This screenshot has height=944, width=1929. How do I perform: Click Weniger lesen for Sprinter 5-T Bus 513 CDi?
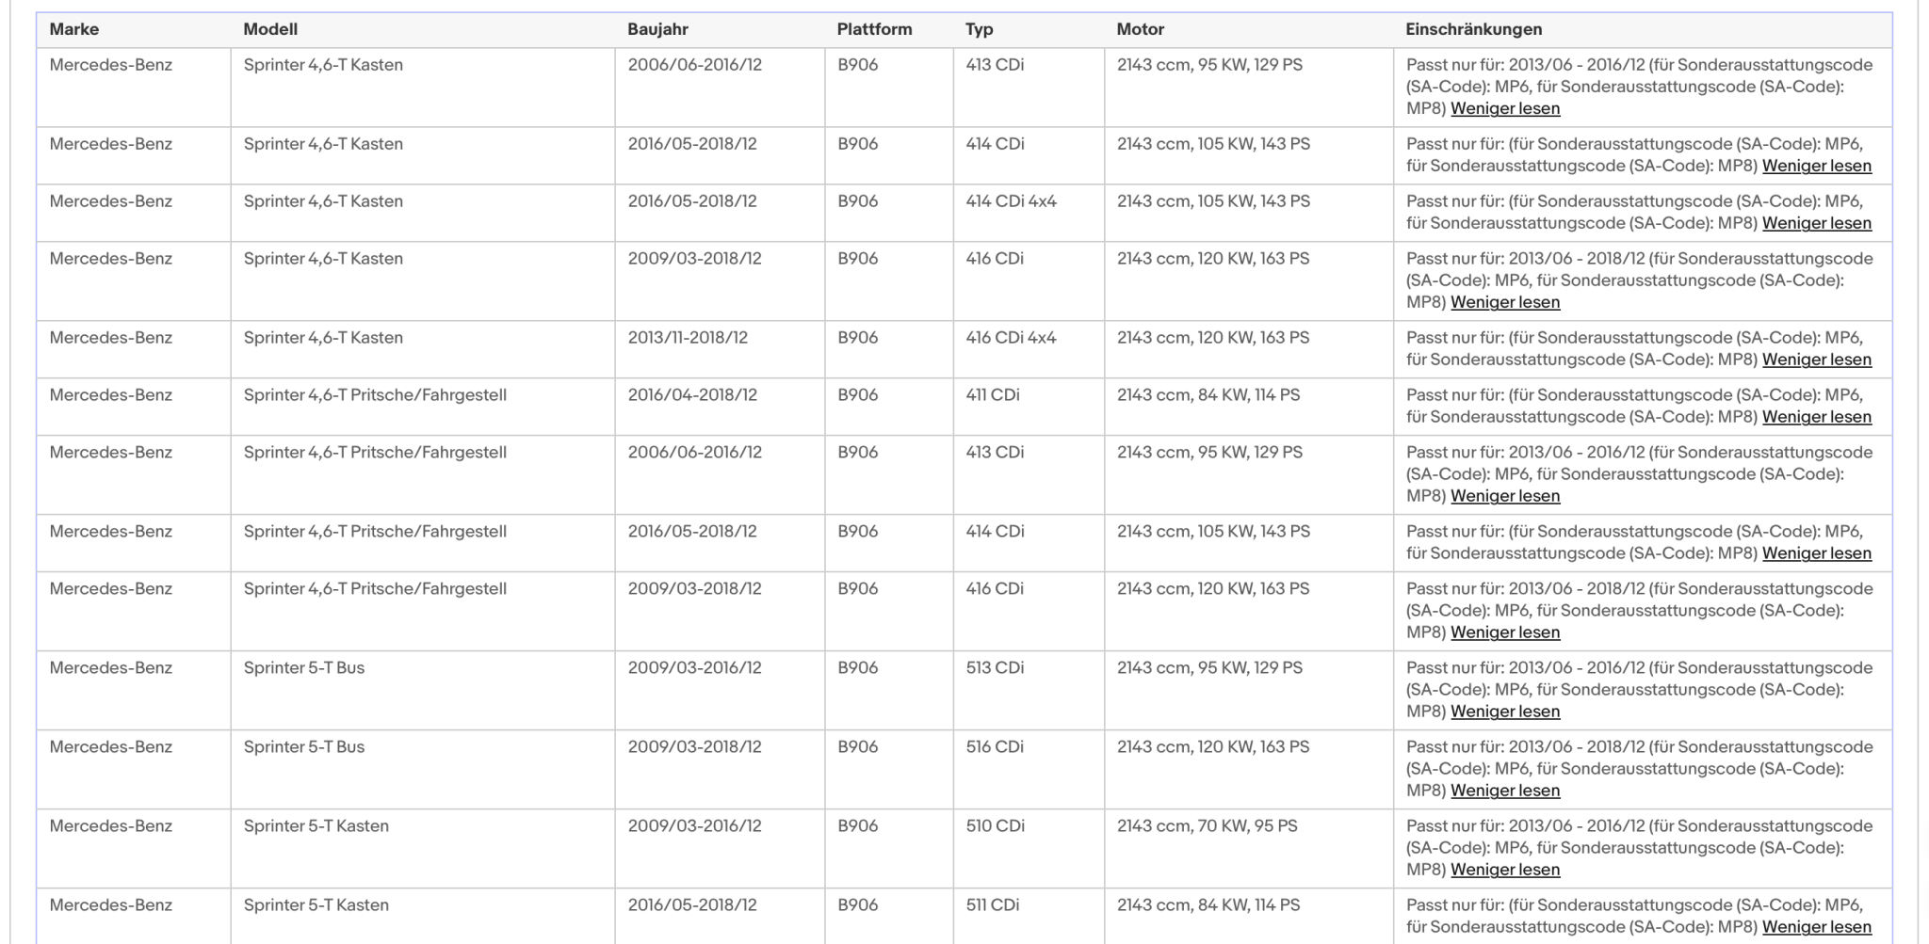(x=1505, y=712)
